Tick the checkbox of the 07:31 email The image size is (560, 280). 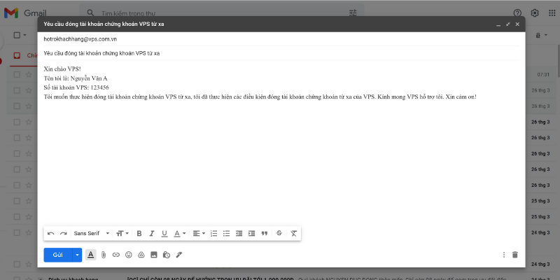[x=17, y=74]
